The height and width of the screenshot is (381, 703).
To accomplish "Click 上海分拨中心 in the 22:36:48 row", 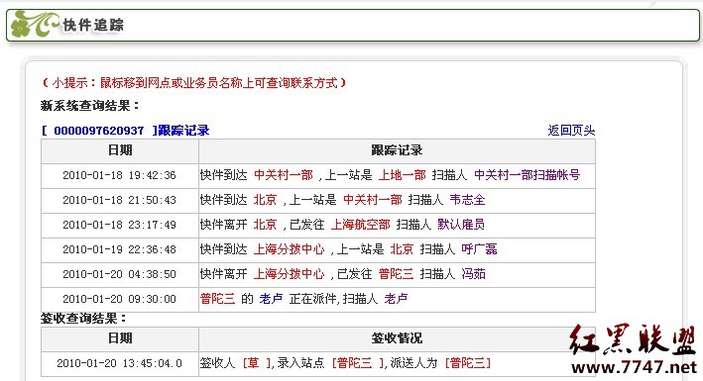I will pos(290,249).
